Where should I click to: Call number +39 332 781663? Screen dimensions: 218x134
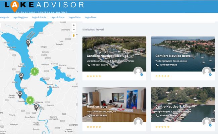click(99, 116)
